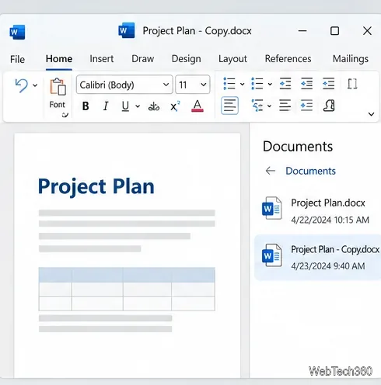Click the numbering list icon after the bullets dropdown
The width and height of the screenshot is (381, 385).
pyautogui.click(x=257, y=84)
